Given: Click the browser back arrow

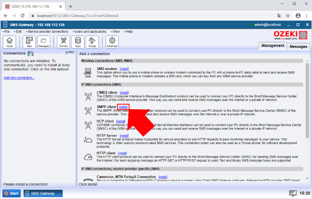Looking at the screenshot, I should click(x=6, y=16).
